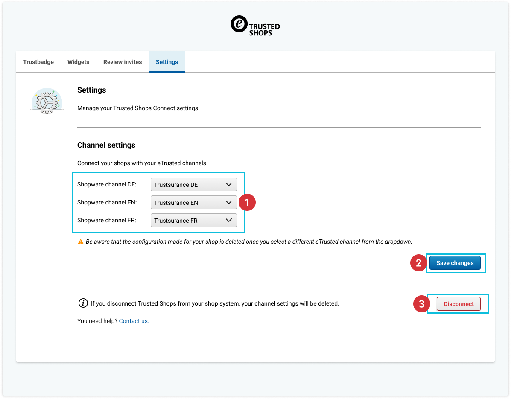This screenshot has height=399, width=511.
Task: Follow the Contact us link
Action: [134, 321]
